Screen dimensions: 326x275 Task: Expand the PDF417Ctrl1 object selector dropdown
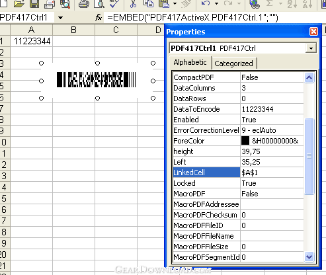click(x=311, y=48)
